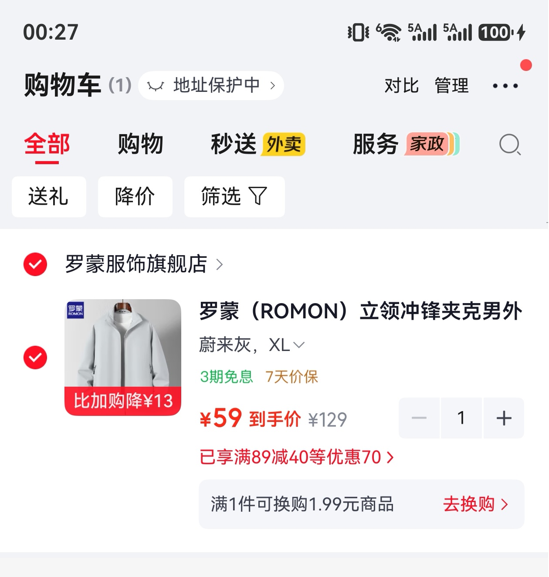Switch to the 全部 tab
Screen dimensions: 549x577
47,144
